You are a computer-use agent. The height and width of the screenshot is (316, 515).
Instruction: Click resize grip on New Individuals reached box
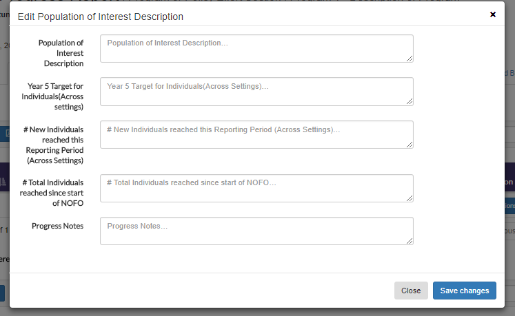[x=410, y=145]
